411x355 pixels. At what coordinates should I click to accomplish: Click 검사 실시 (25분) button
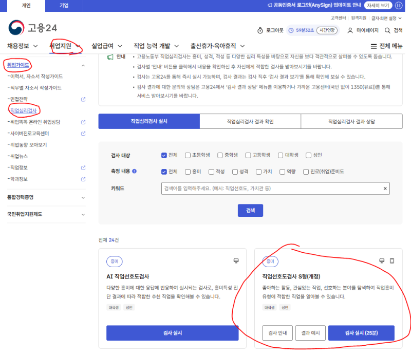click(x=361, y=333)
